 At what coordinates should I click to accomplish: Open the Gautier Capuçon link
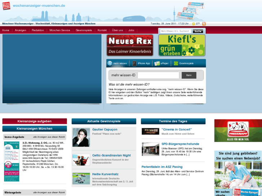tap(105, 129)
